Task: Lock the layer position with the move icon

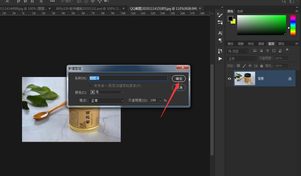Action: click(250, 65)
